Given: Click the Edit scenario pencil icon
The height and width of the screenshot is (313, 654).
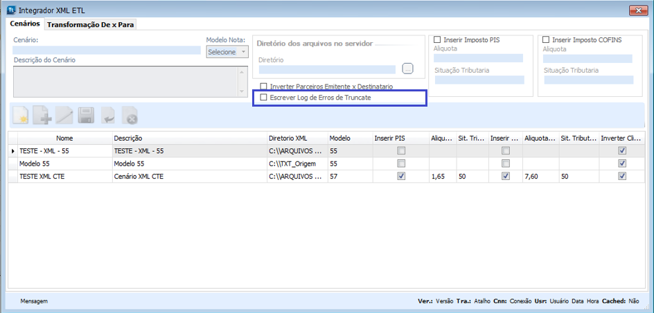Looking at the screenshot, I should [x=64, y=116].
